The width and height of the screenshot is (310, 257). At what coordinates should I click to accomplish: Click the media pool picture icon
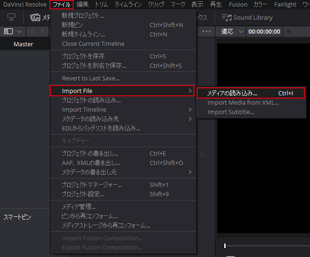click(x=35, y=17)
